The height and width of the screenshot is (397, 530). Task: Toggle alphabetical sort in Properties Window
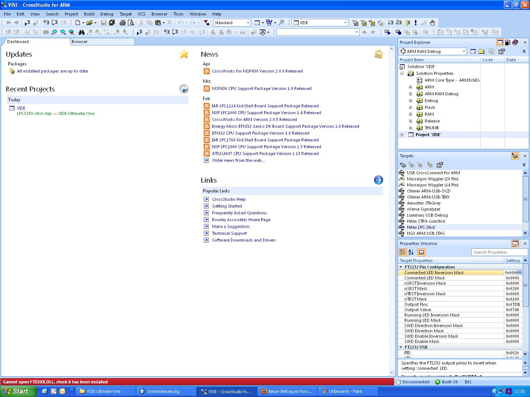411,252
